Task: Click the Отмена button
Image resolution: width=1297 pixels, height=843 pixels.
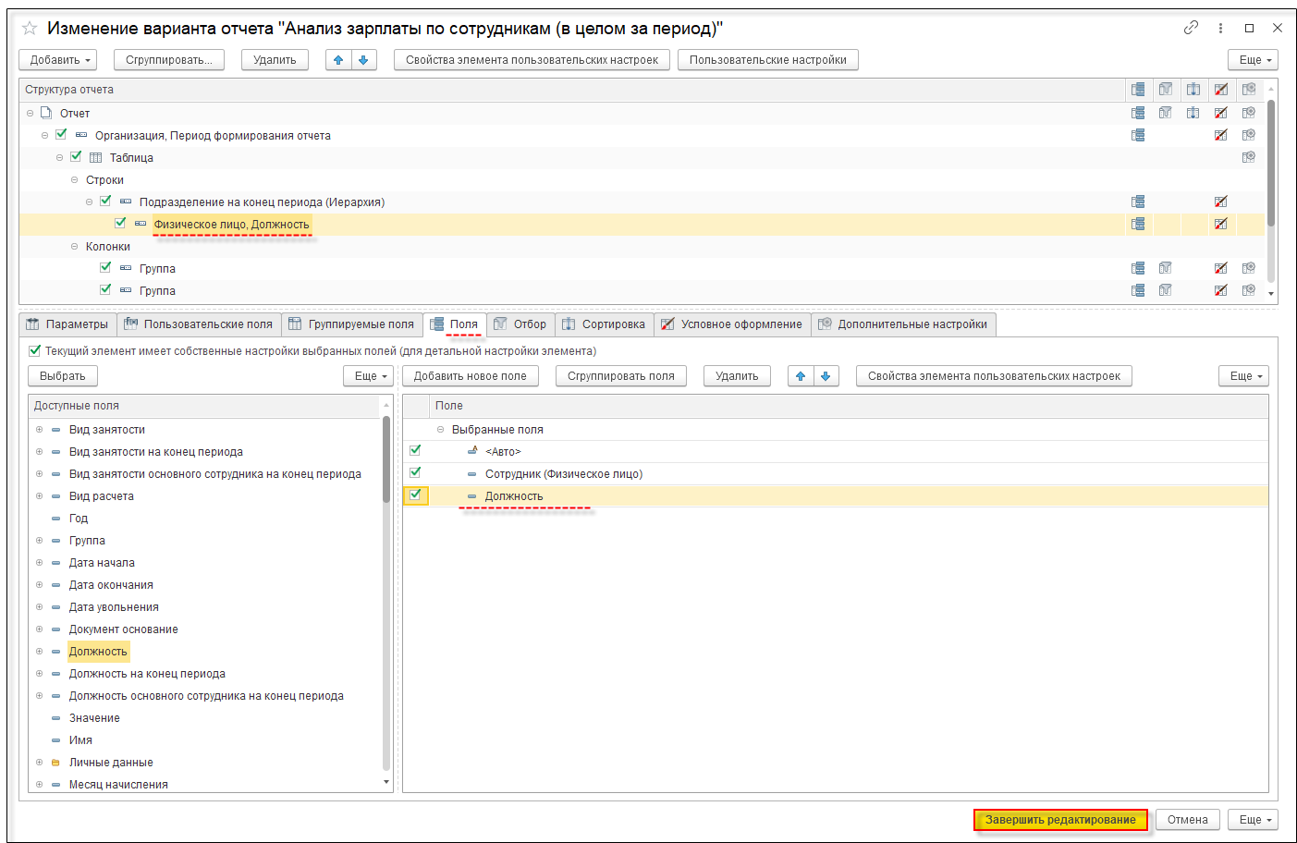Action: pos(1188,820)
